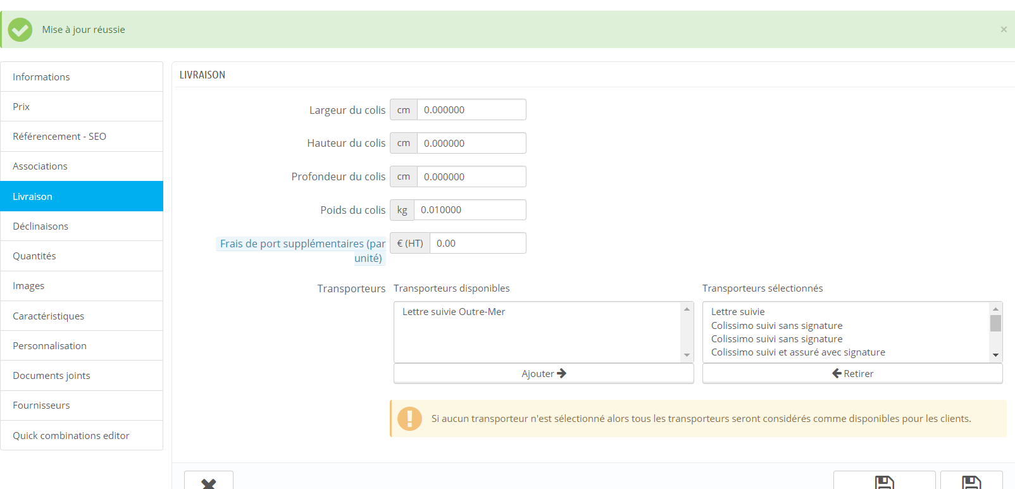Click the Mise à jour réussie message
Screen dimensions: 1015x489
coord(84,29)
